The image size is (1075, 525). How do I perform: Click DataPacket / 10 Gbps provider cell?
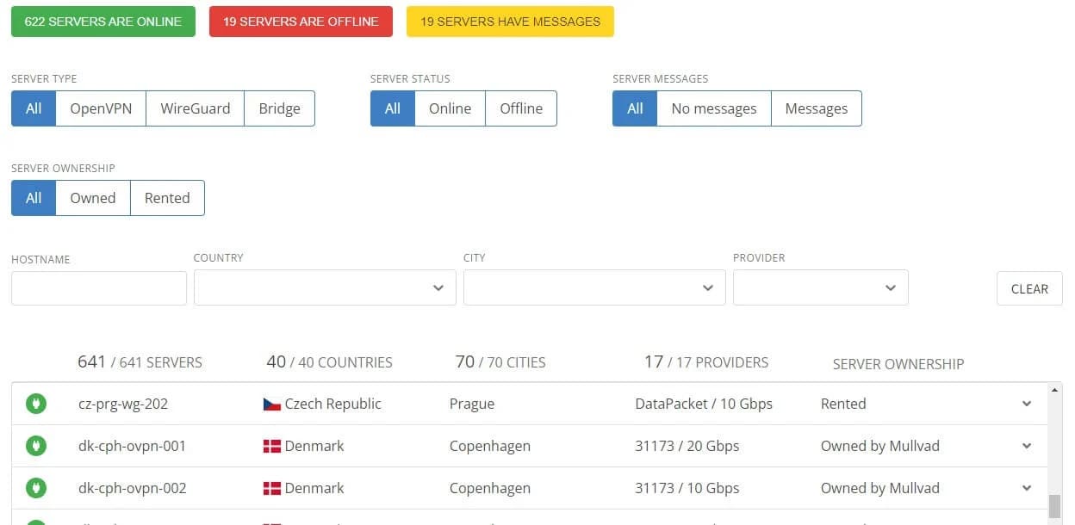[704, 404]
